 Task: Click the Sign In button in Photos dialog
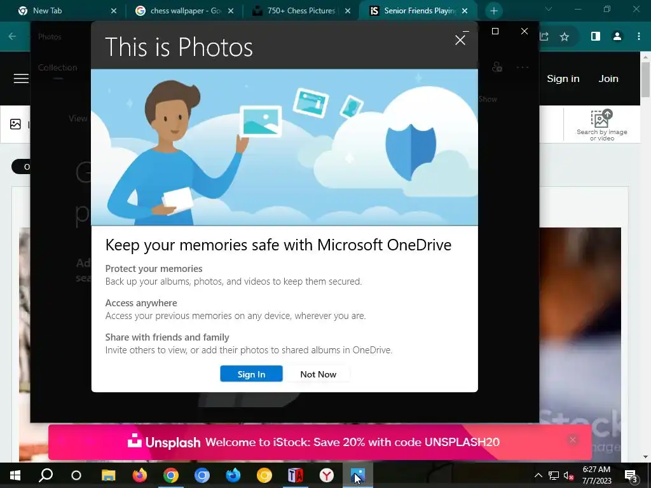251,374
